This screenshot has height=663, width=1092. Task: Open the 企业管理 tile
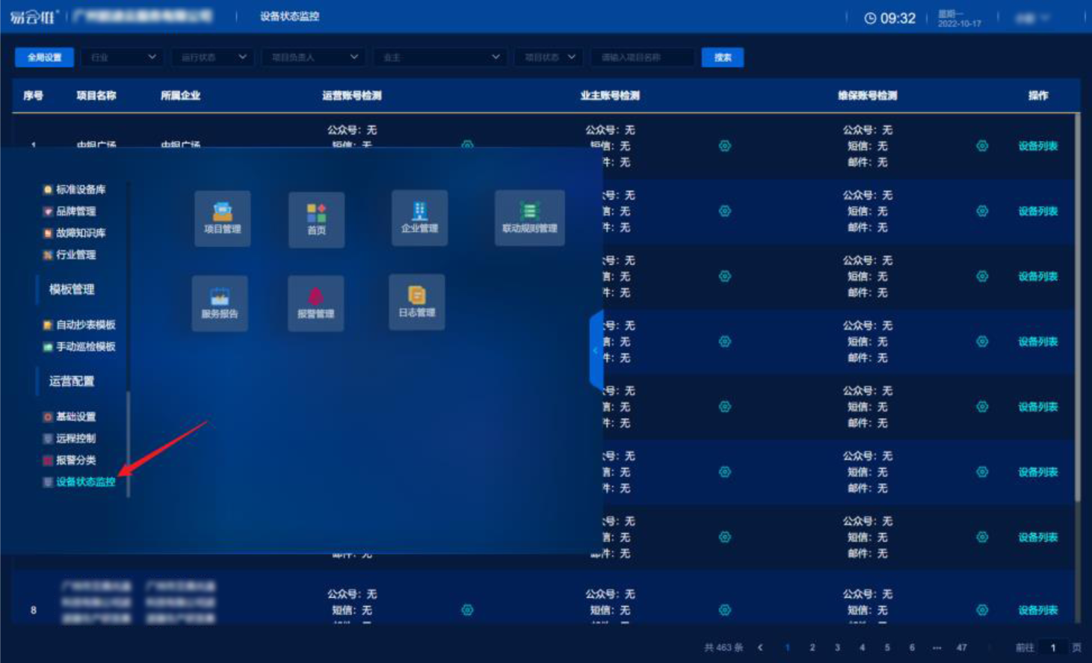pos(419,218)
